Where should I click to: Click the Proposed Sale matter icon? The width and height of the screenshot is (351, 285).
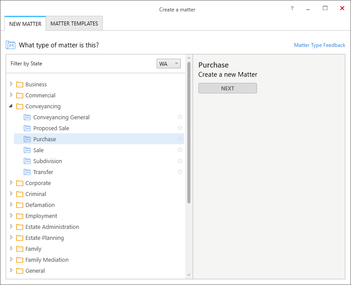click(27, 128)
